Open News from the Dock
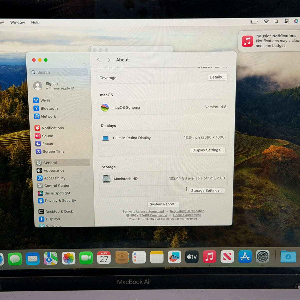Screen dimensions: 300x300 pyautogui.click(x=227, y=256)
